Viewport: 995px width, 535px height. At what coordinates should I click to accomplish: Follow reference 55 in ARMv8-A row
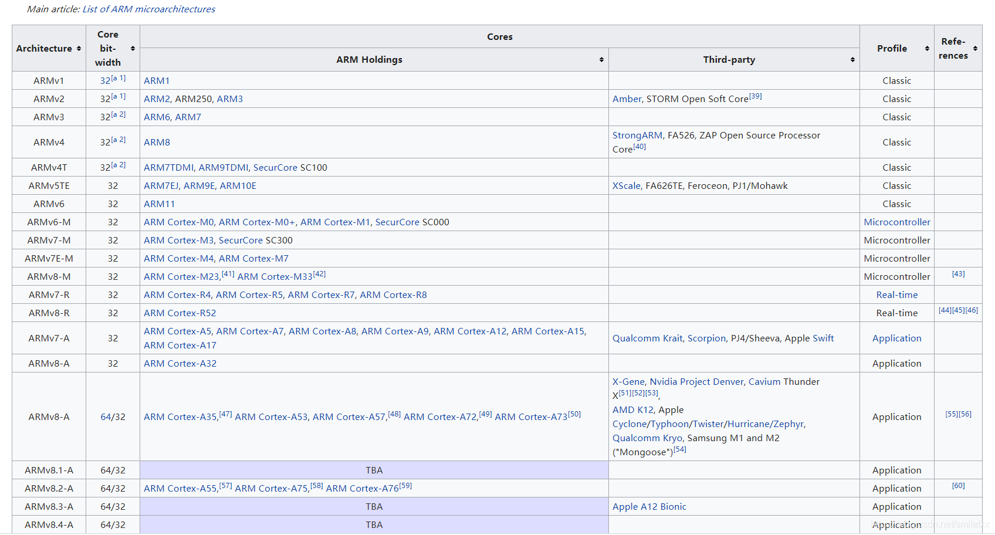click(x=952, y=414)
